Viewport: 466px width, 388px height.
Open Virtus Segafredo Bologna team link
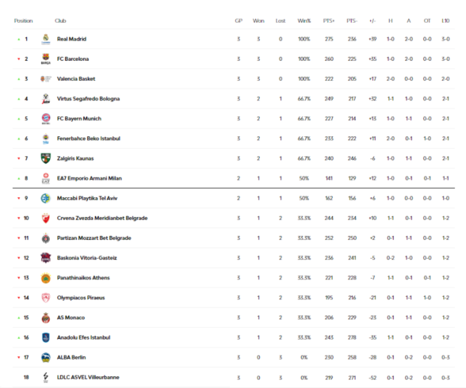click(x=88, y=99)
